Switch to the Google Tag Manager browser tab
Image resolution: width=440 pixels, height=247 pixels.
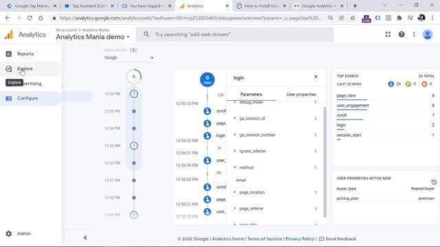(32, 6)
